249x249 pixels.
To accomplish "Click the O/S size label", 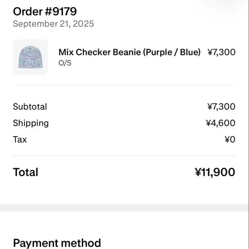I will click(65, 64).
